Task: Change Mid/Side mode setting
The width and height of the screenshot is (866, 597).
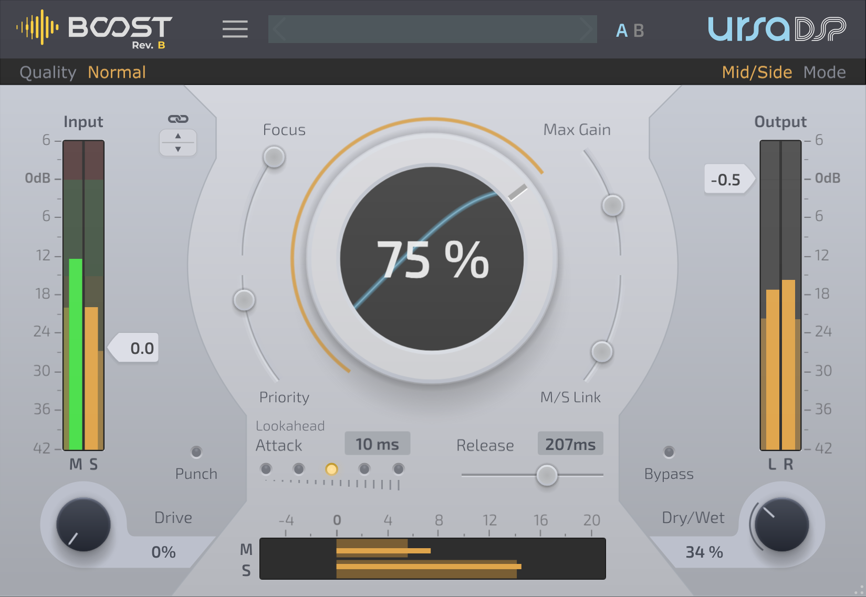Action: 757,72
